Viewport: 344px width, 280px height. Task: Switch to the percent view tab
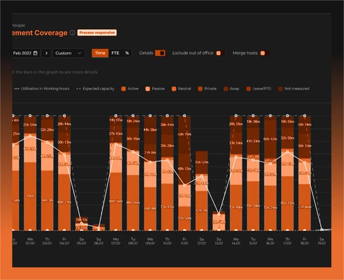point(127,53)
